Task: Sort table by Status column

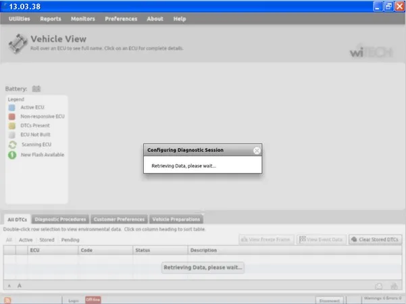Action: coord(160,250)
